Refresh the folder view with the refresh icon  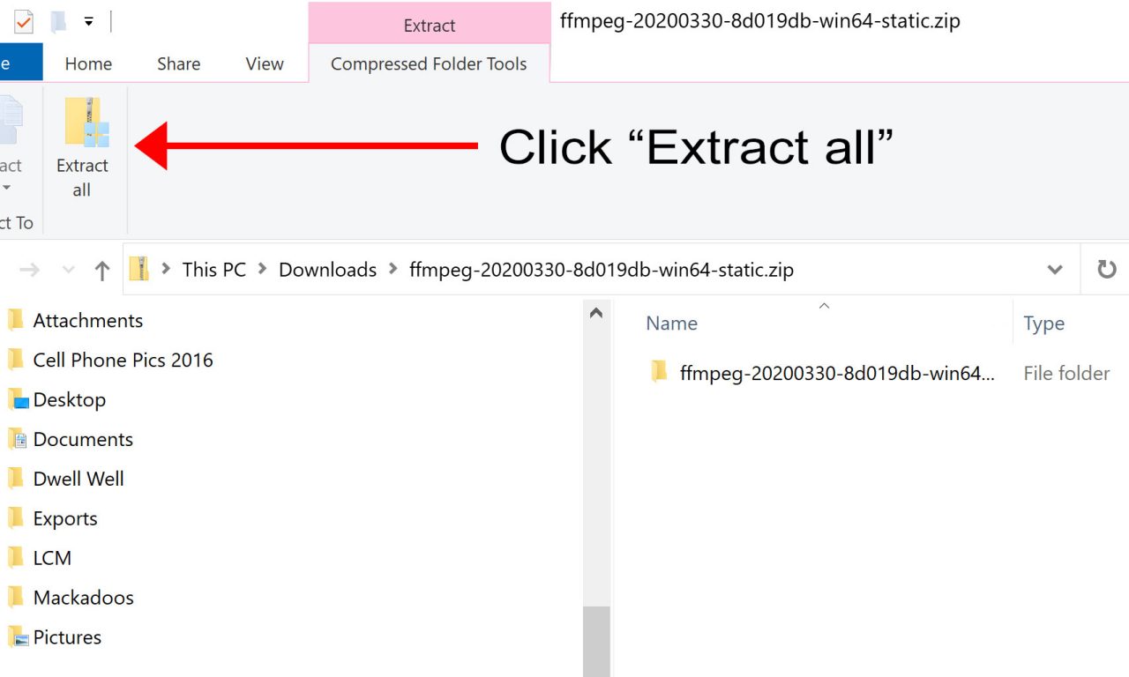tap(1106, 270)
